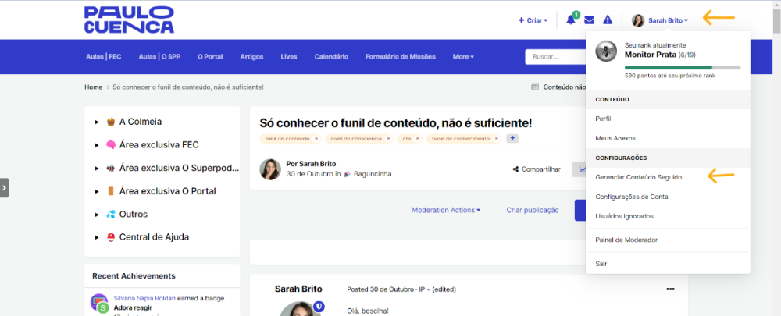Expand the A Colmeia category
Screen dimensions: 781x316
point(97,122)
